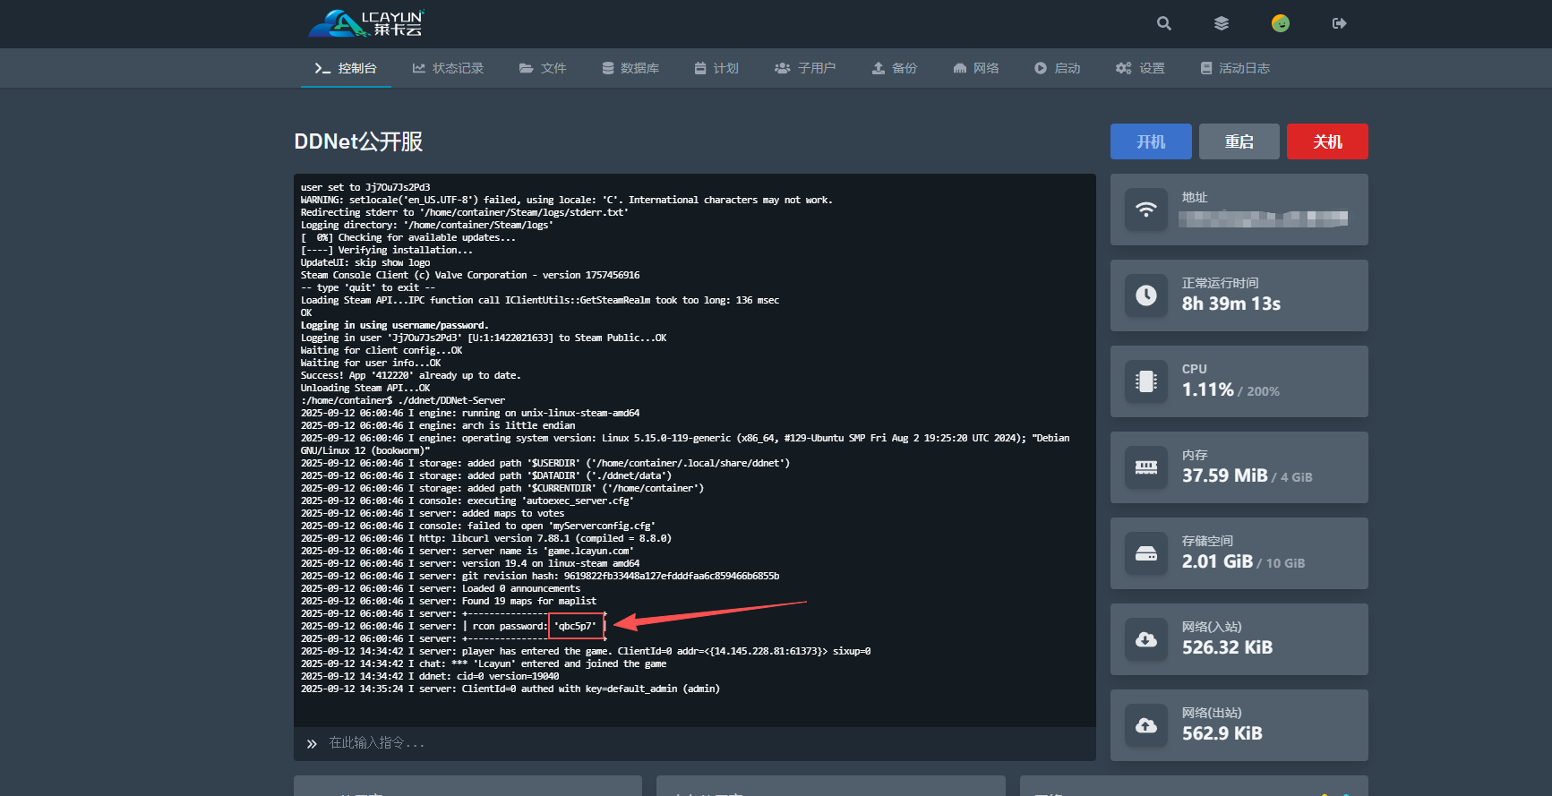Click the memory icon on 内存 card
This screenshot has width=1552, height=796.
point(1146,467)
